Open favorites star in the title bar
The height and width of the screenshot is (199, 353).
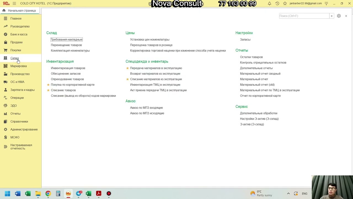tap(285, 3)
